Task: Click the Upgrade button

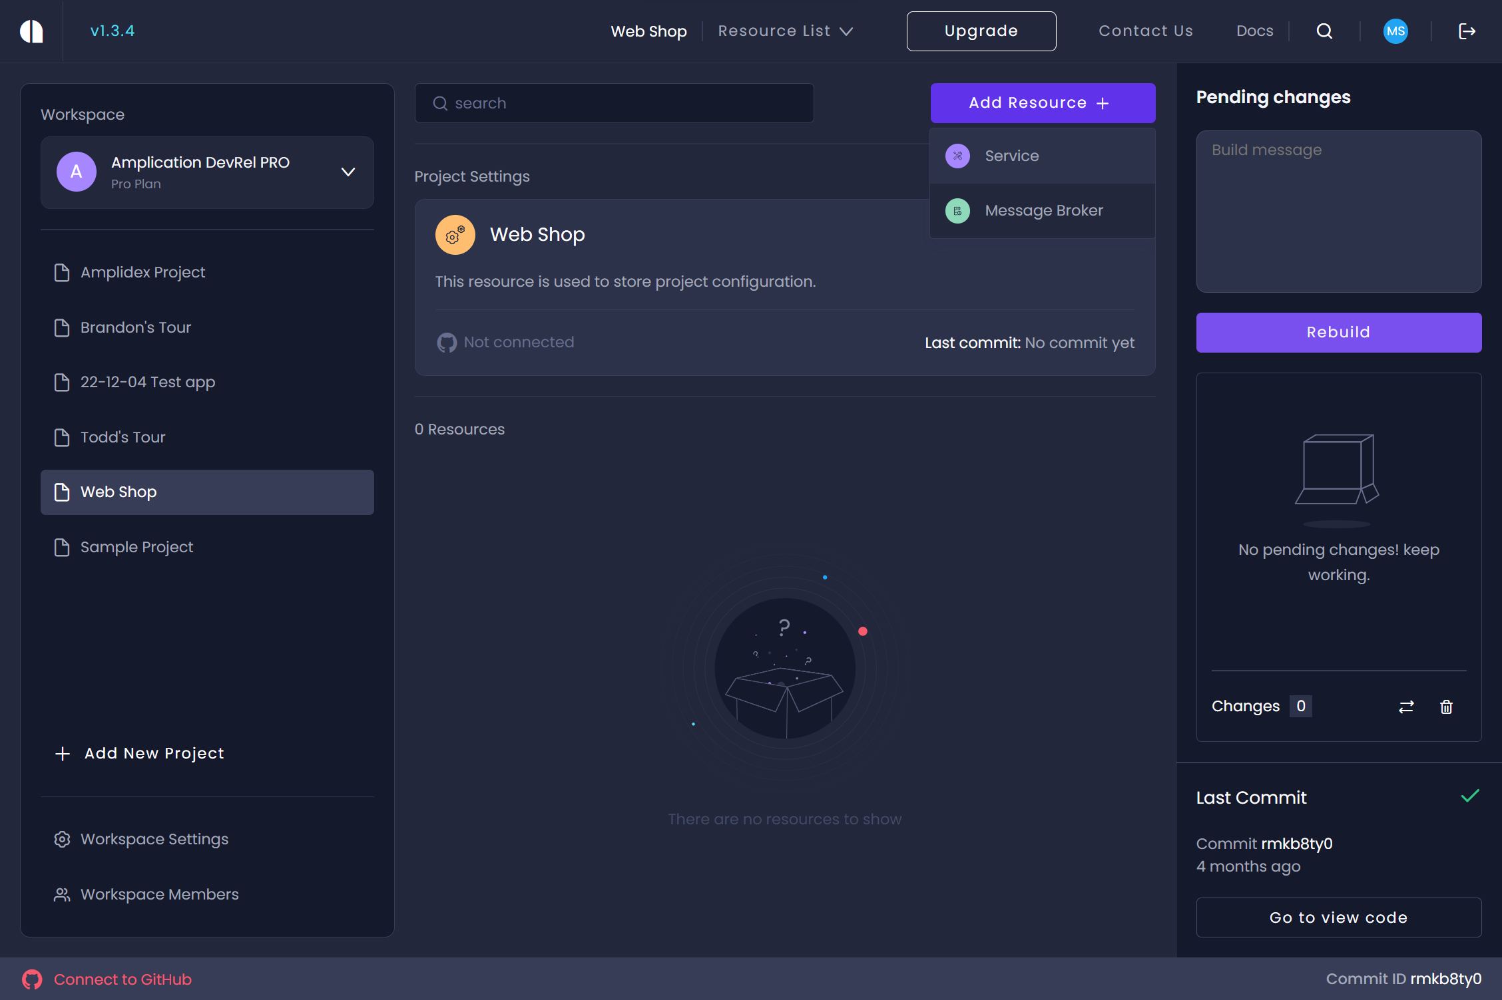Action: coord(981,31)
